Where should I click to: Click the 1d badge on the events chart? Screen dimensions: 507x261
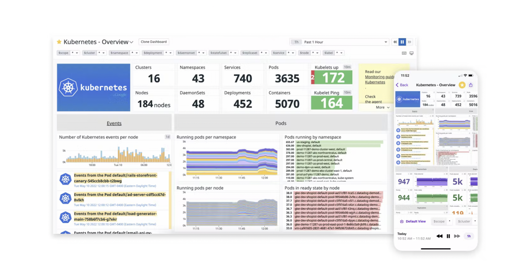click(x=167, y=137)
